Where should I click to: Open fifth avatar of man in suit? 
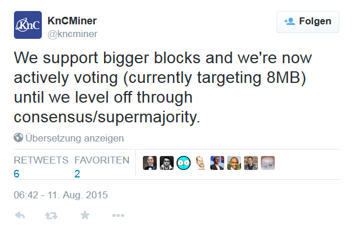[217, 163]
